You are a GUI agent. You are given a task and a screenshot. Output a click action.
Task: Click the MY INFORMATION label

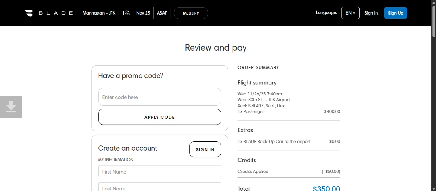(x=116, y=160)
